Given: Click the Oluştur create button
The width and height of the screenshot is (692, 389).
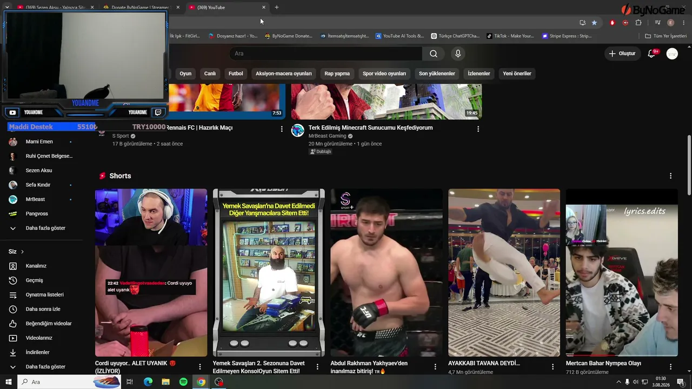Looking at the screenshot, I should coord(622,53).
